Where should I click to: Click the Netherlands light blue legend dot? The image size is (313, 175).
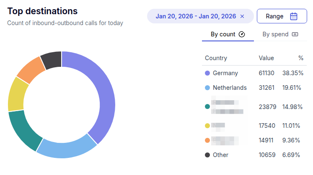(x=207, y=88)
